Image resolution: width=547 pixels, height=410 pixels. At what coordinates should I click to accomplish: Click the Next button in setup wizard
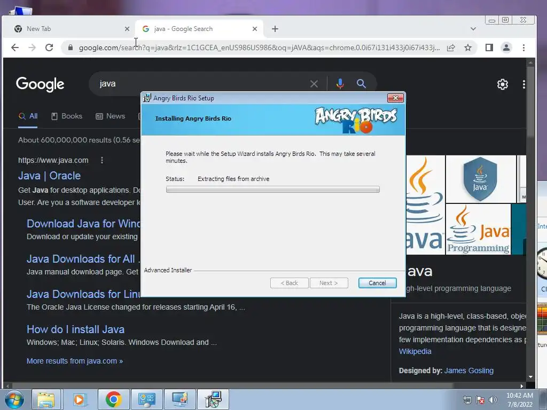click(329, 283)
